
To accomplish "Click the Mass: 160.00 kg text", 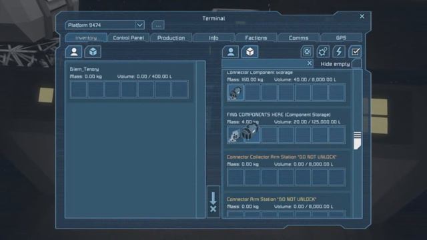I will coord(245,80).
